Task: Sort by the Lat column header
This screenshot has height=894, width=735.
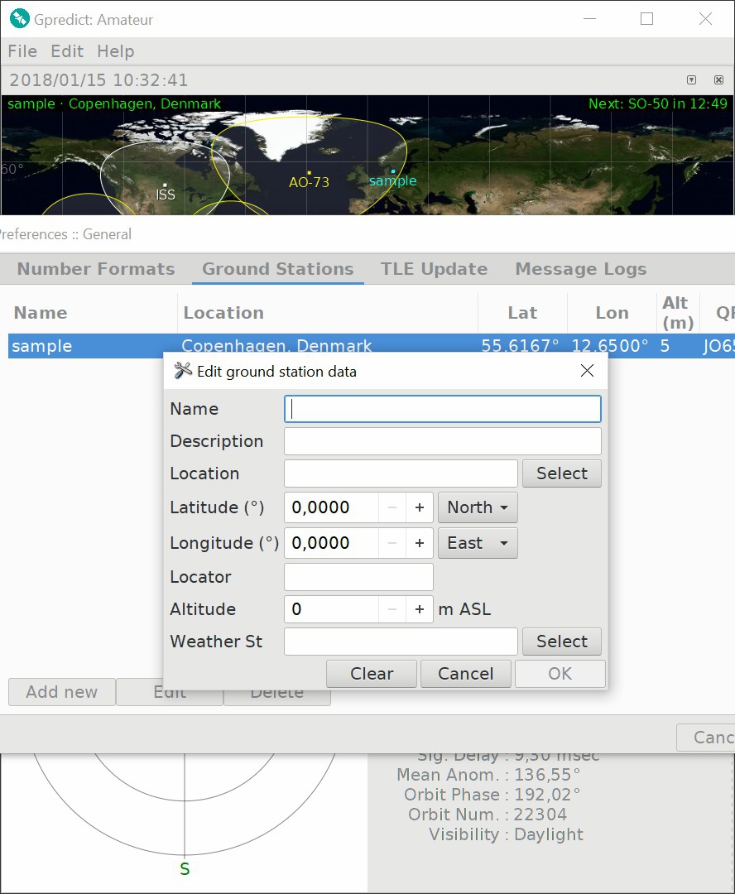Action: [522, 312]
